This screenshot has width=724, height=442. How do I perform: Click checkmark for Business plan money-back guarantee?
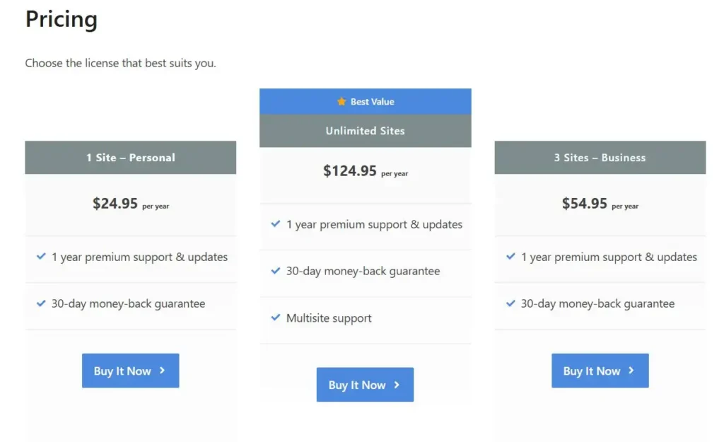click(x=510, y=303)
